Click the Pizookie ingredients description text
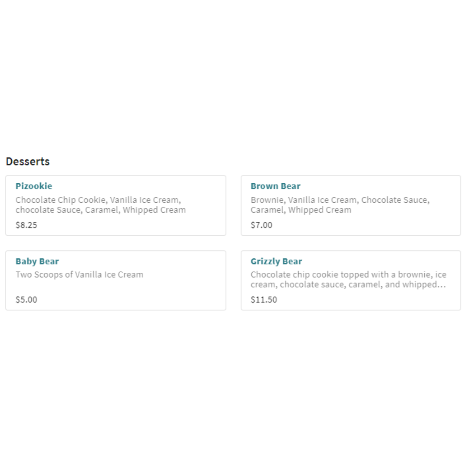This screenshot has width=469, height=469. tap(101, 205)
